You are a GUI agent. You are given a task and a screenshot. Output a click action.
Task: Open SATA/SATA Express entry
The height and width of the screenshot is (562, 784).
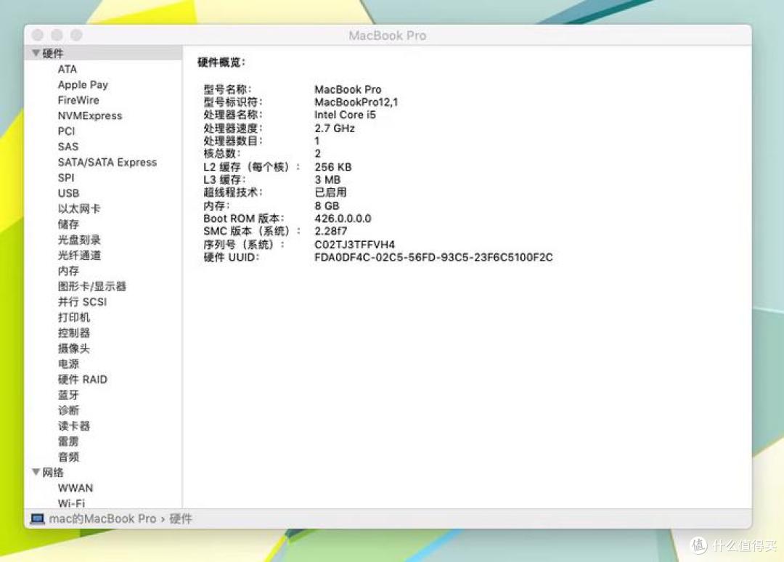click(107, 162)
